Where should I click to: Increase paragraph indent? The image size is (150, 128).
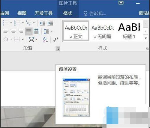point(50,23)
